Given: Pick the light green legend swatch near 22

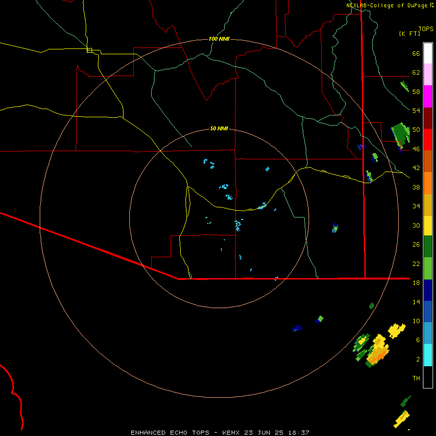Looking at the screenshot, I should click(x=428, y=268).
